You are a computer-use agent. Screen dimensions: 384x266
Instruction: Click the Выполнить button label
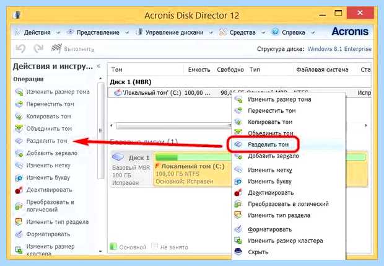tap(79, 49)
